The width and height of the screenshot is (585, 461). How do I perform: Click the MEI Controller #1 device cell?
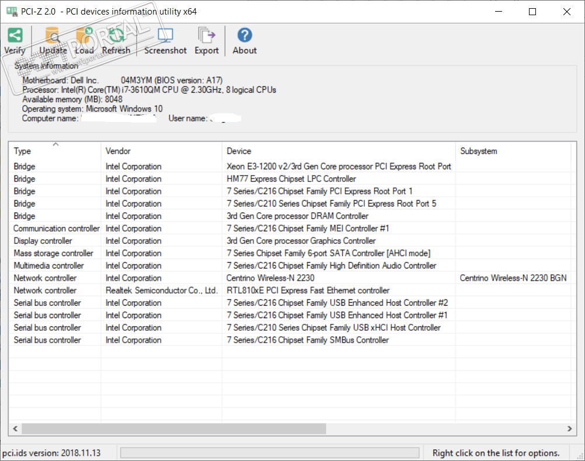click(x=308, y=228)
